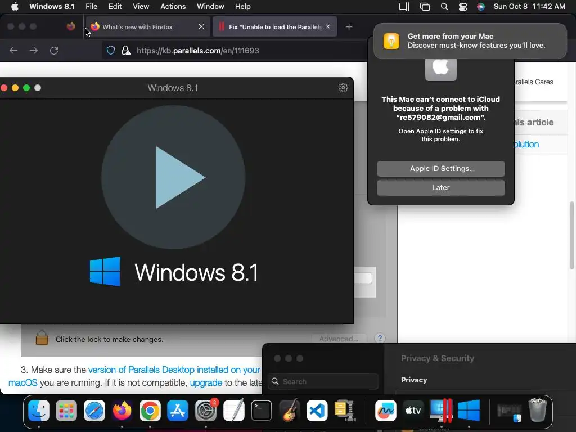Follow the "macOS" link in the article
576x432 pixels.
[22, 382]
